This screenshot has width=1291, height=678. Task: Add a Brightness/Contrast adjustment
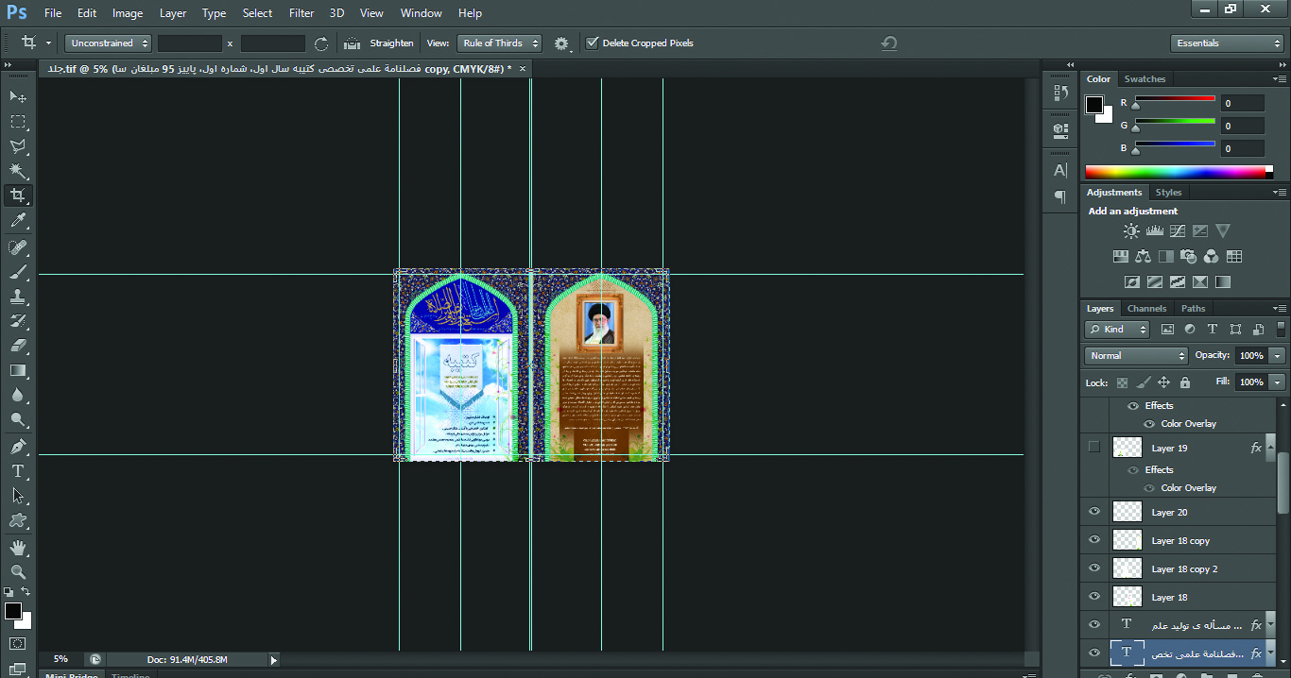point(1131,231)
